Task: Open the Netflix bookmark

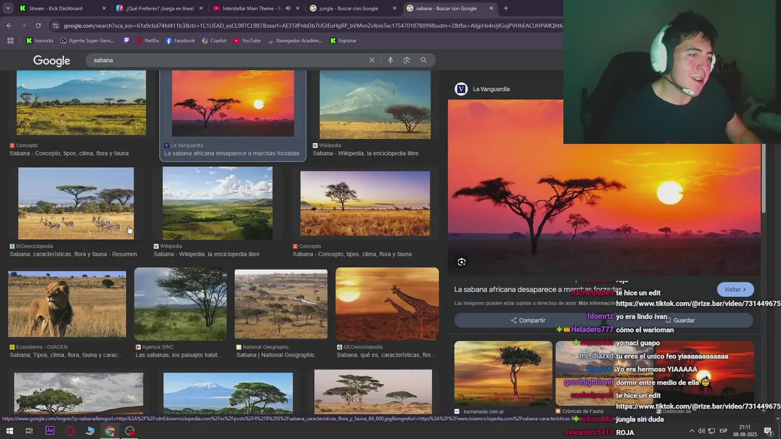Action: pos(147,41)
